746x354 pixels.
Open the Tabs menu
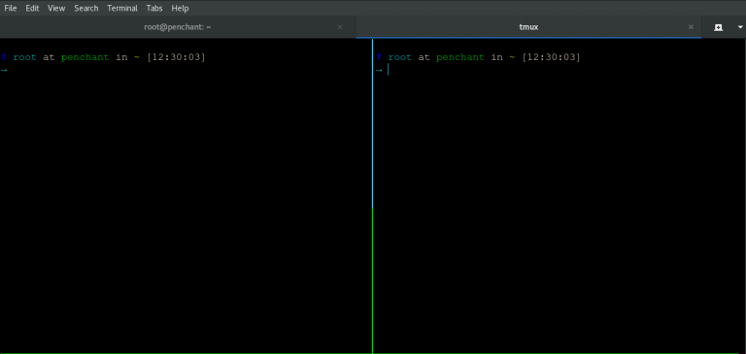pos(154,8)
